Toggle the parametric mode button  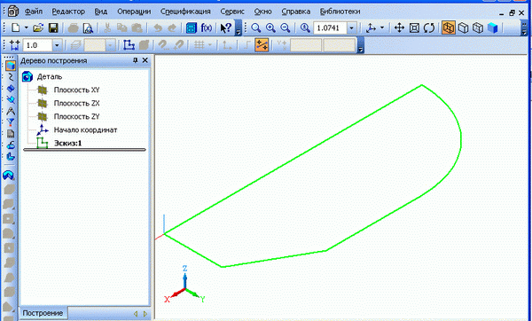[x=262, y=45]
